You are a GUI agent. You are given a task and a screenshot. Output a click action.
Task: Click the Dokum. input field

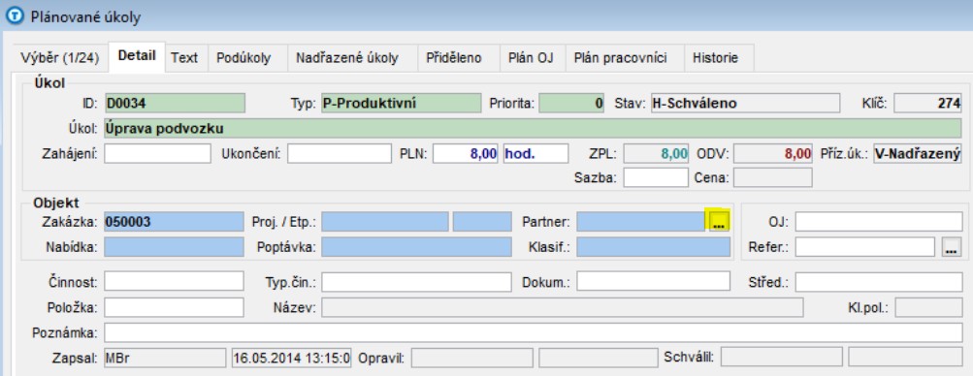tap(654, 281)
